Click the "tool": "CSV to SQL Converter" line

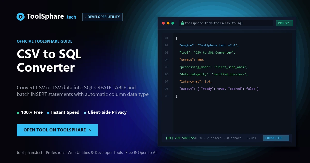coord(207,53)
